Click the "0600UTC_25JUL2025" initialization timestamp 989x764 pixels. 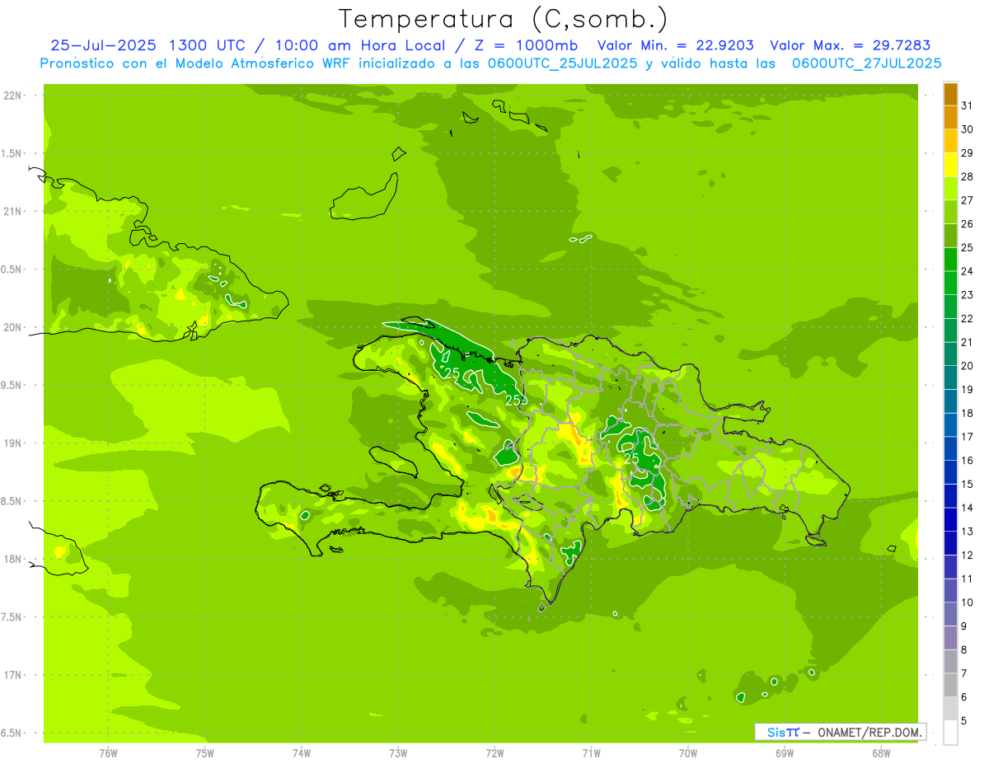(x=562, y=63)
